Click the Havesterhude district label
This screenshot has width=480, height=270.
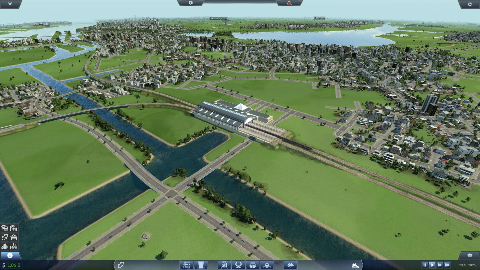358,23
